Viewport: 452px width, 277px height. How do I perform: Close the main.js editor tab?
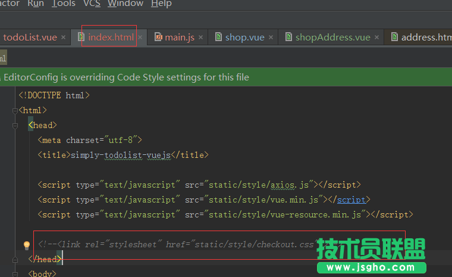200,38
